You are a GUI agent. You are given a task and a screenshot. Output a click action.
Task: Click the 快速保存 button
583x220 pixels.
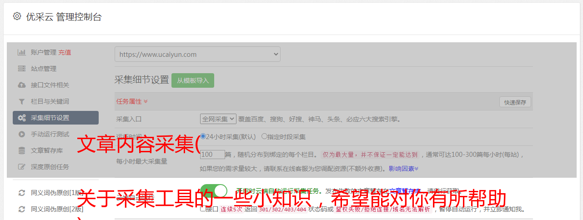[x=515, y=102]
